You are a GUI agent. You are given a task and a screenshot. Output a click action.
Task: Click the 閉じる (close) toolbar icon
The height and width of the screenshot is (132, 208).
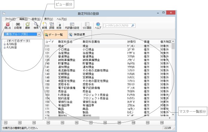tap(8, 26)
